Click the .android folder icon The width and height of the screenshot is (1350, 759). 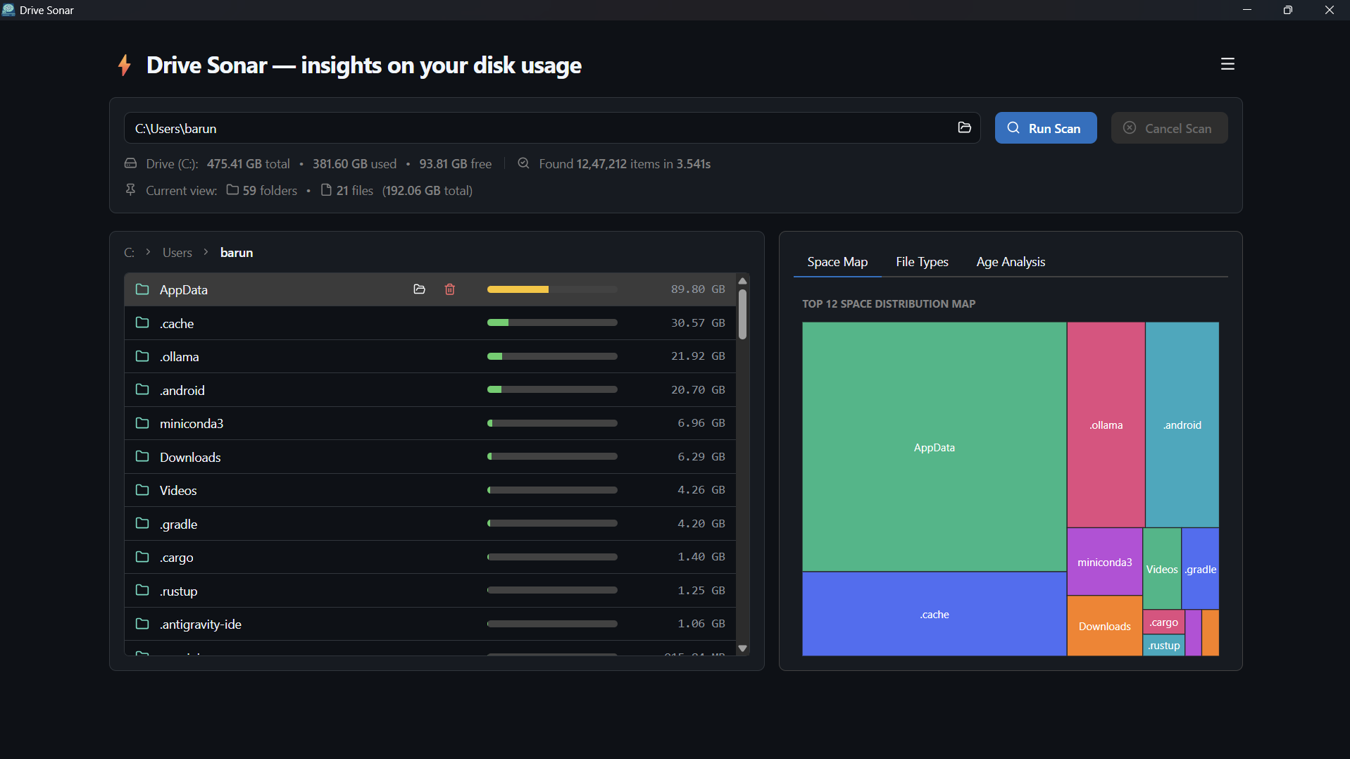142,389
